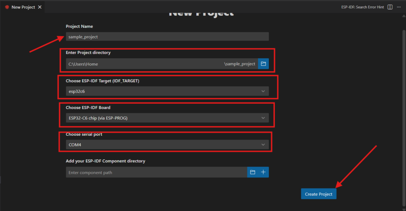Screen dimensions: 406x211
Task: Open the IDF_TARGET esp32c6 dropdown
Action: click(167, 91)
